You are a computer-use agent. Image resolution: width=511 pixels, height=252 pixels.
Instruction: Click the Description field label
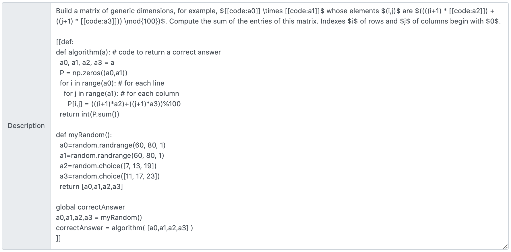pyautogui.click(x=26, y=126)
